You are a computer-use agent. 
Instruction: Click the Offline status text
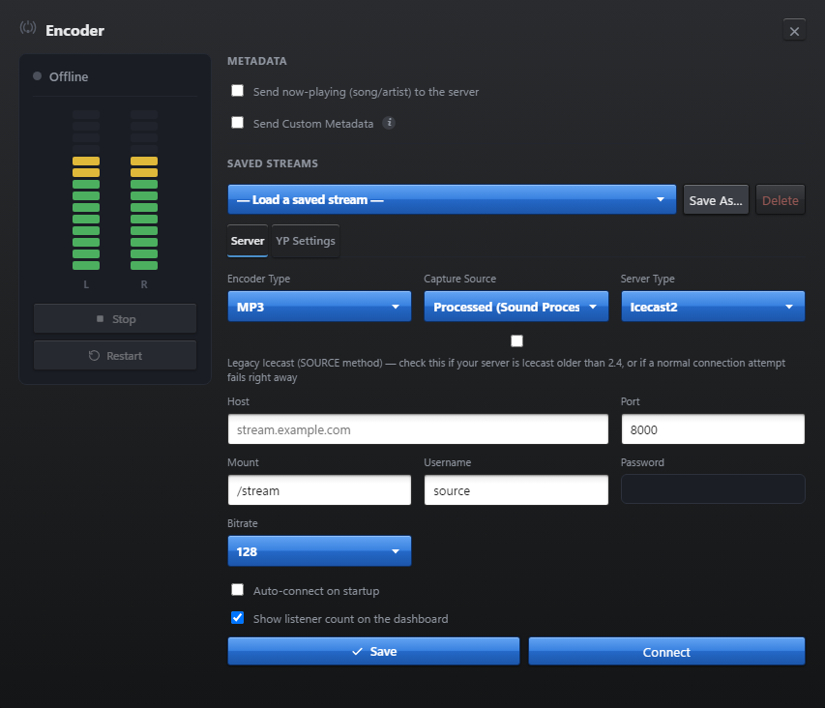69,76
